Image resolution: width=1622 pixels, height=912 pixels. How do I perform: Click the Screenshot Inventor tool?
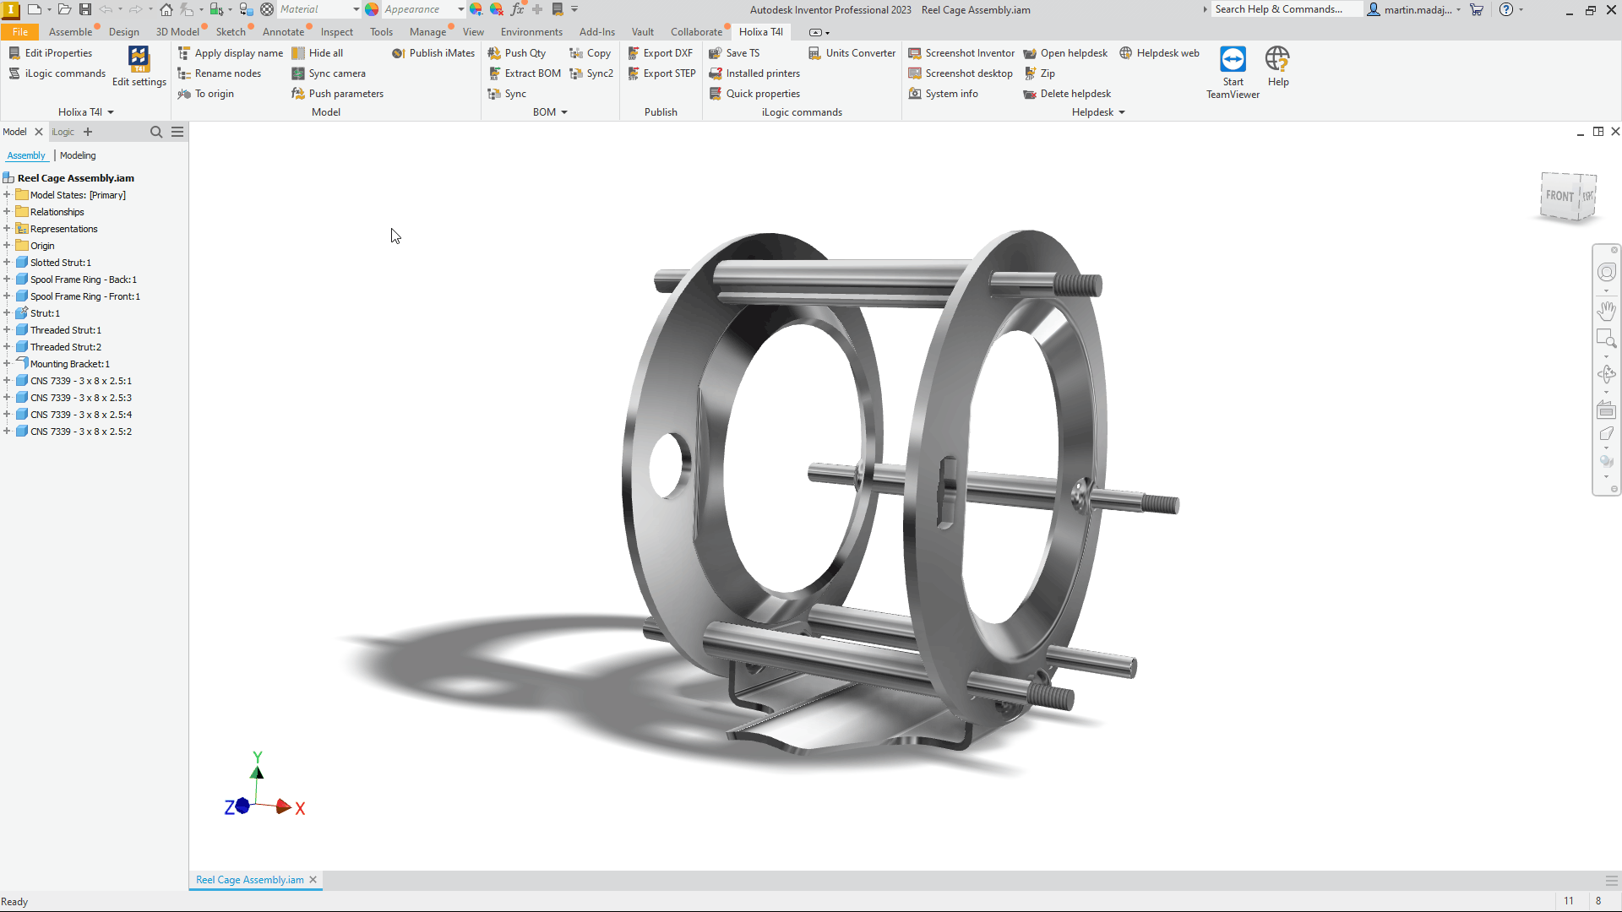point(961,53)
